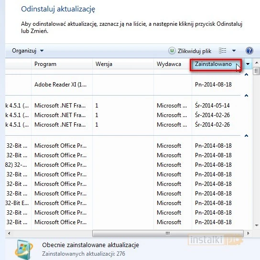The width and height of the screenshot is (260, 260).
Task: Sort by the Wydawca column header
Action: (x=173, y=64)
